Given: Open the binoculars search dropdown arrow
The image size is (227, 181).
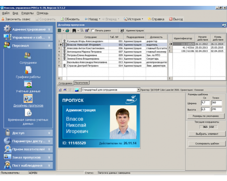Looking at the screenshot, I should pyautogui.click(x=78, y=31).
